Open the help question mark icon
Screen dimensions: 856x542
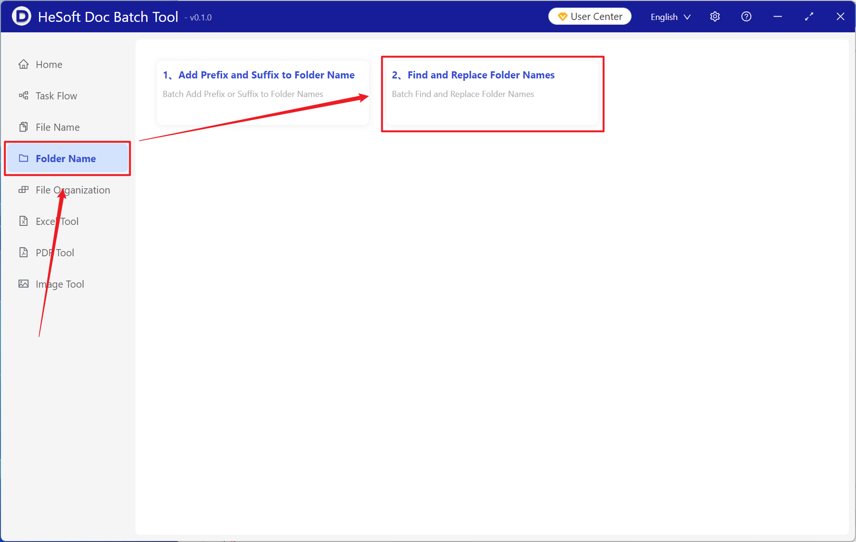[x=746, y=17]
